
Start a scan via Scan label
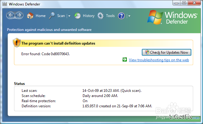[x=61, y=16]
